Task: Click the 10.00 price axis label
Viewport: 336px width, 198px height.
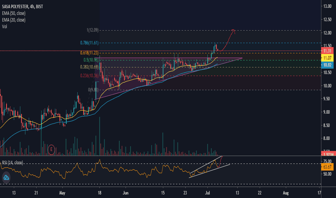Action: click(327, 86)
